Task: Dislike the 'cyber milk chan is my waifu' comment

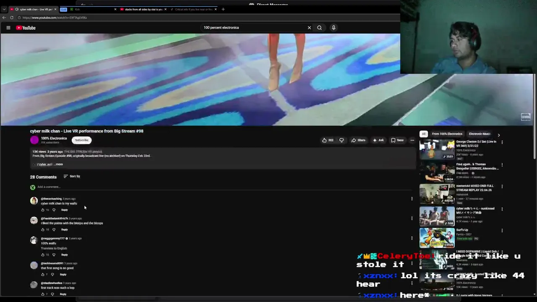Action: pos(54,210)
